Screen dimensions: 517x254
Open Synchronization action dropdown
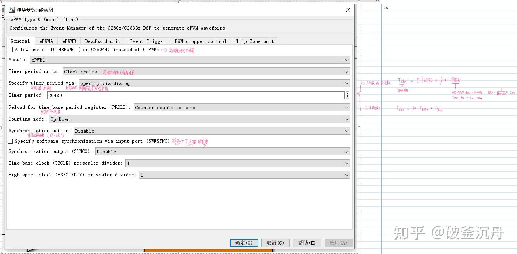(212, 131)
